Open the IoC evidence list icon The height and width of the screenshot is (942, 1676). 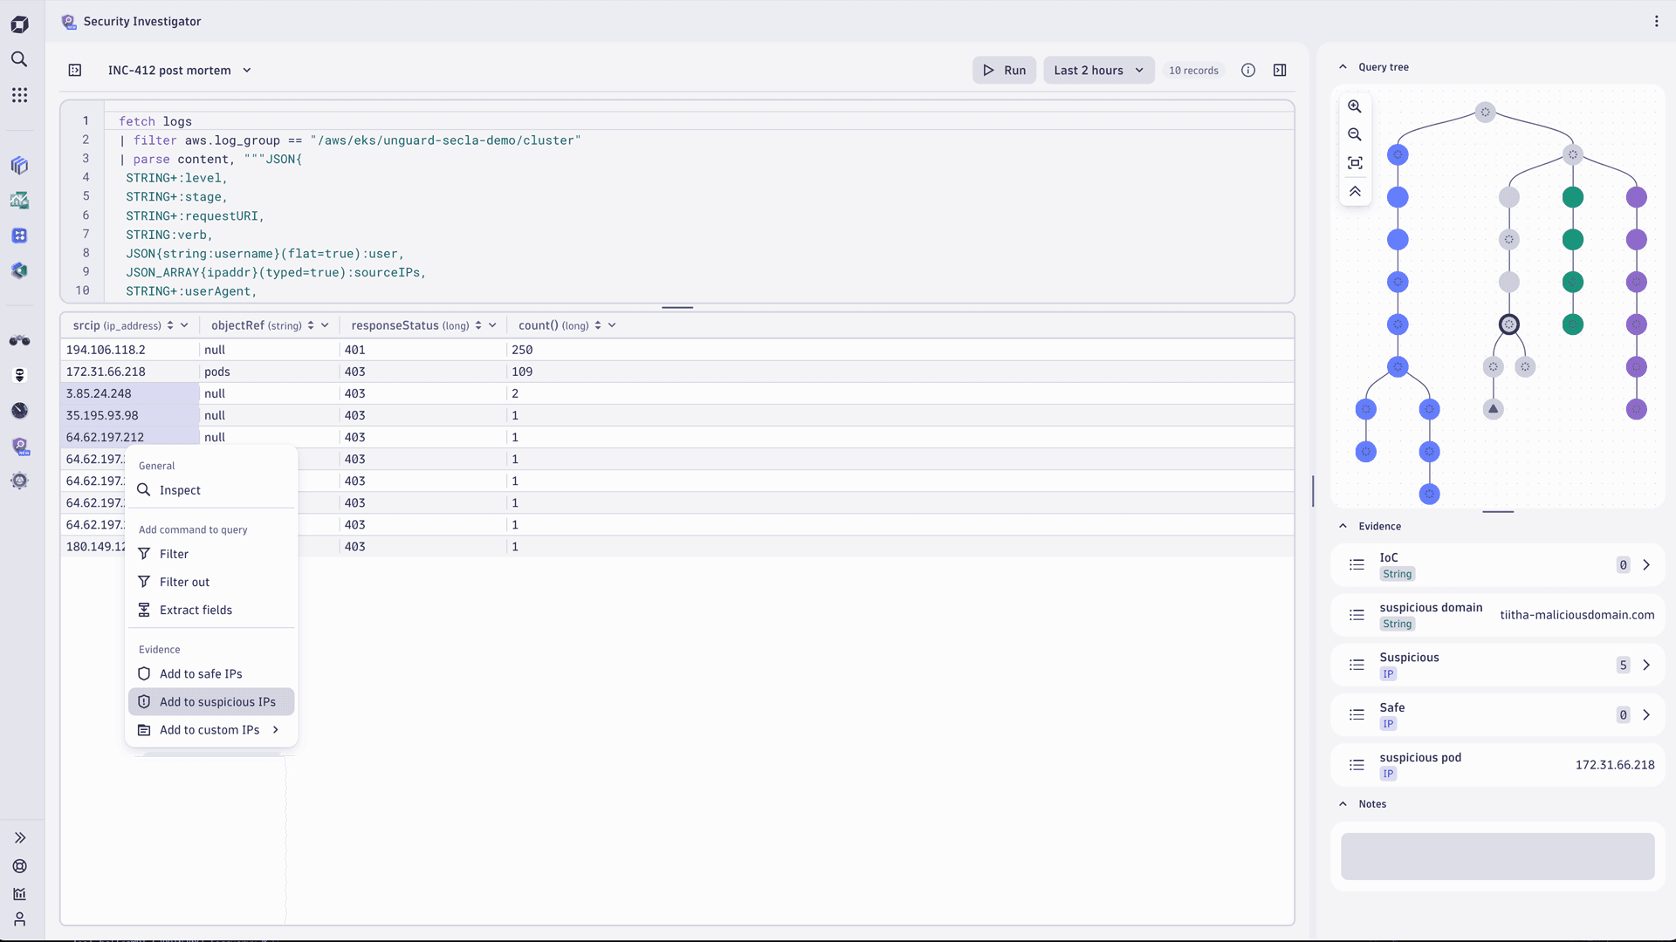coord(1357,565)
